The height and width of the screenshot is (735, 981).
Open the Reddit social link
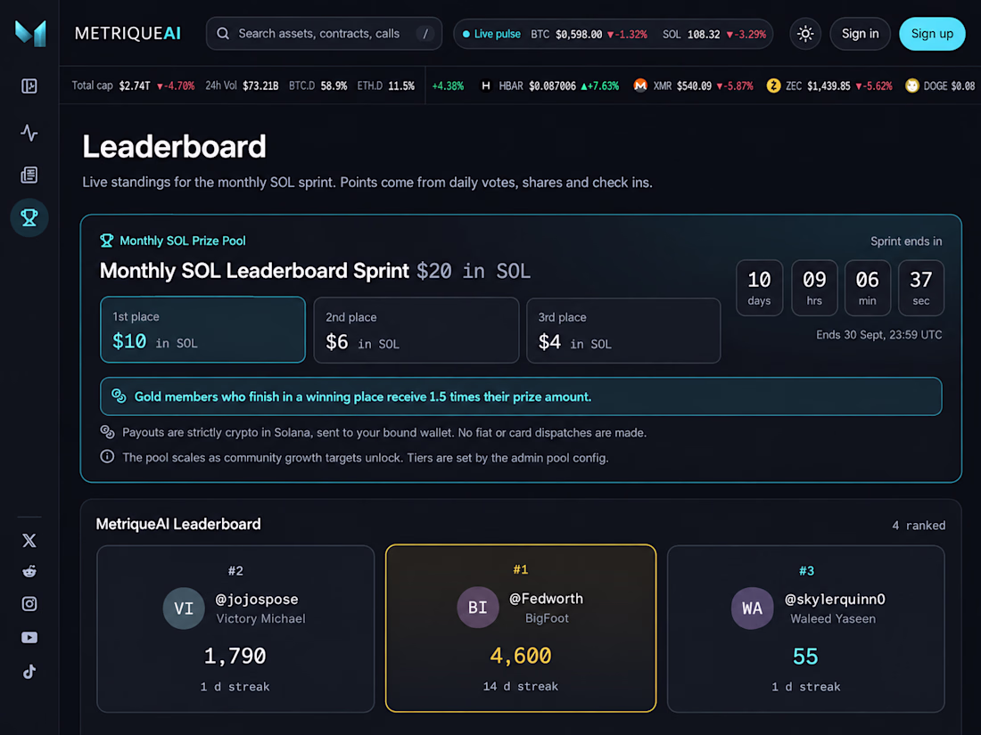[29, 571]
